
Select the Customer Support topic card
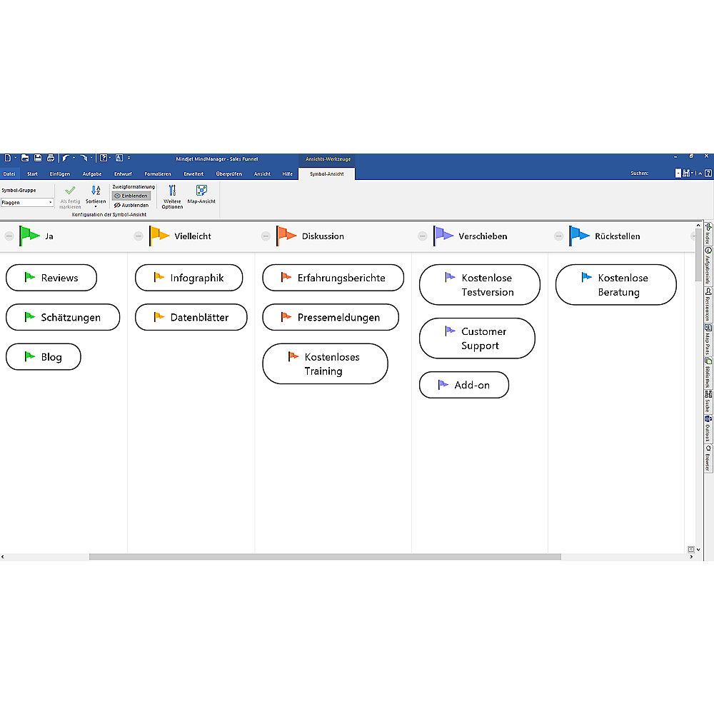coord(477,338)
